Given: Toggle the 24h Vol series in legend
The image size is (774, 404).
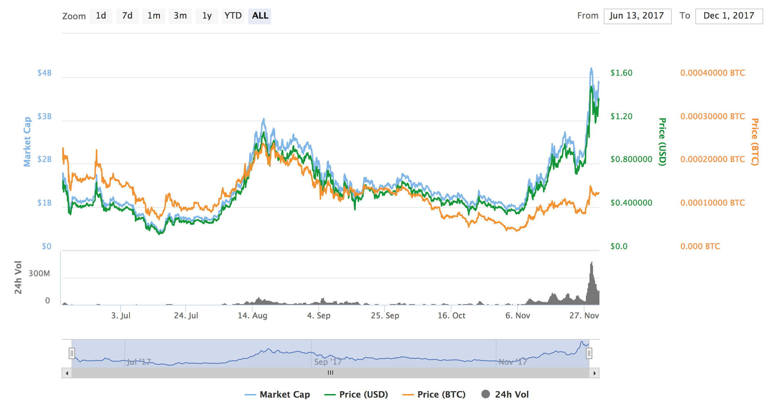Looking at the screenshot, I should (505, 394).
